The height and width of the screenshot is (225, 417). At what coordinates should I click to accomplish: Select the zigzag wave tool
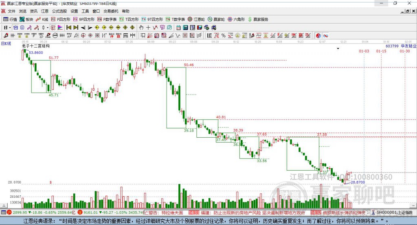click(178, 36)
